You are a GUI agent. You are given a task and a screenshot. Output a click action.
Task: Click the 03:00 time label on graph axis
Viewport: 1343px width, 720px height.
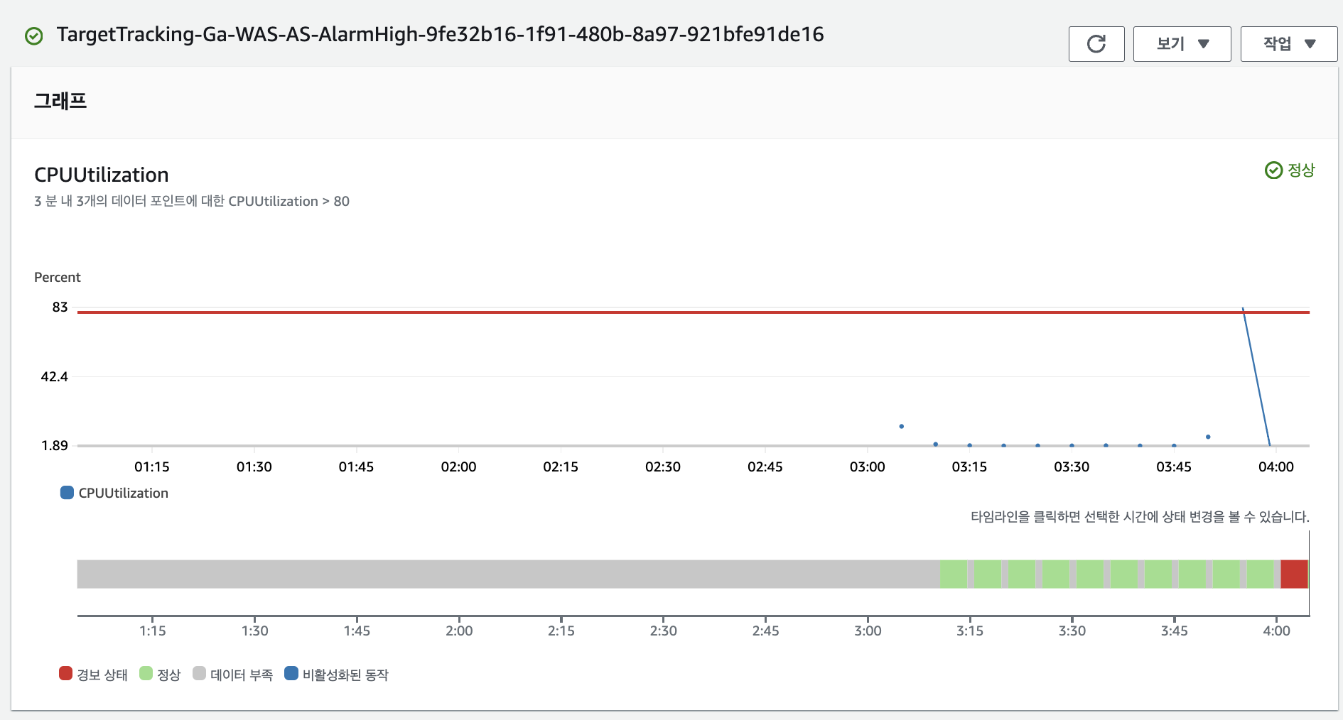(868, 467)
